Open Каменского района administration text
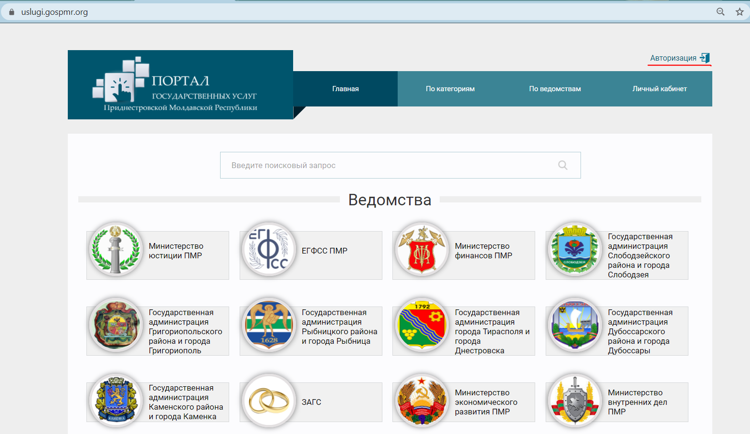Viewport: 750px width, 434px height. click(186, 402)
